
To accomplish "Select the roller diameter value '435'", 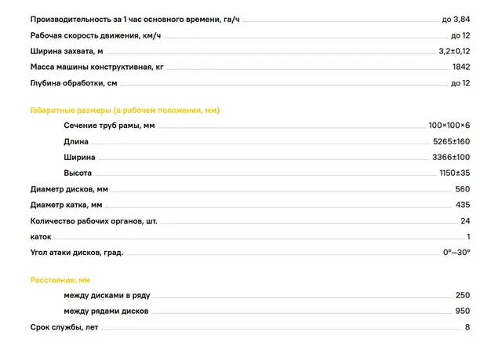I will pos(463,205).
